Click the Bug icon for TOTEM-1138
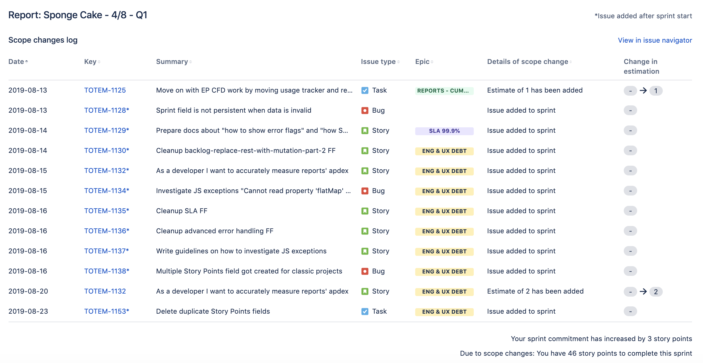 coord(365,271)
